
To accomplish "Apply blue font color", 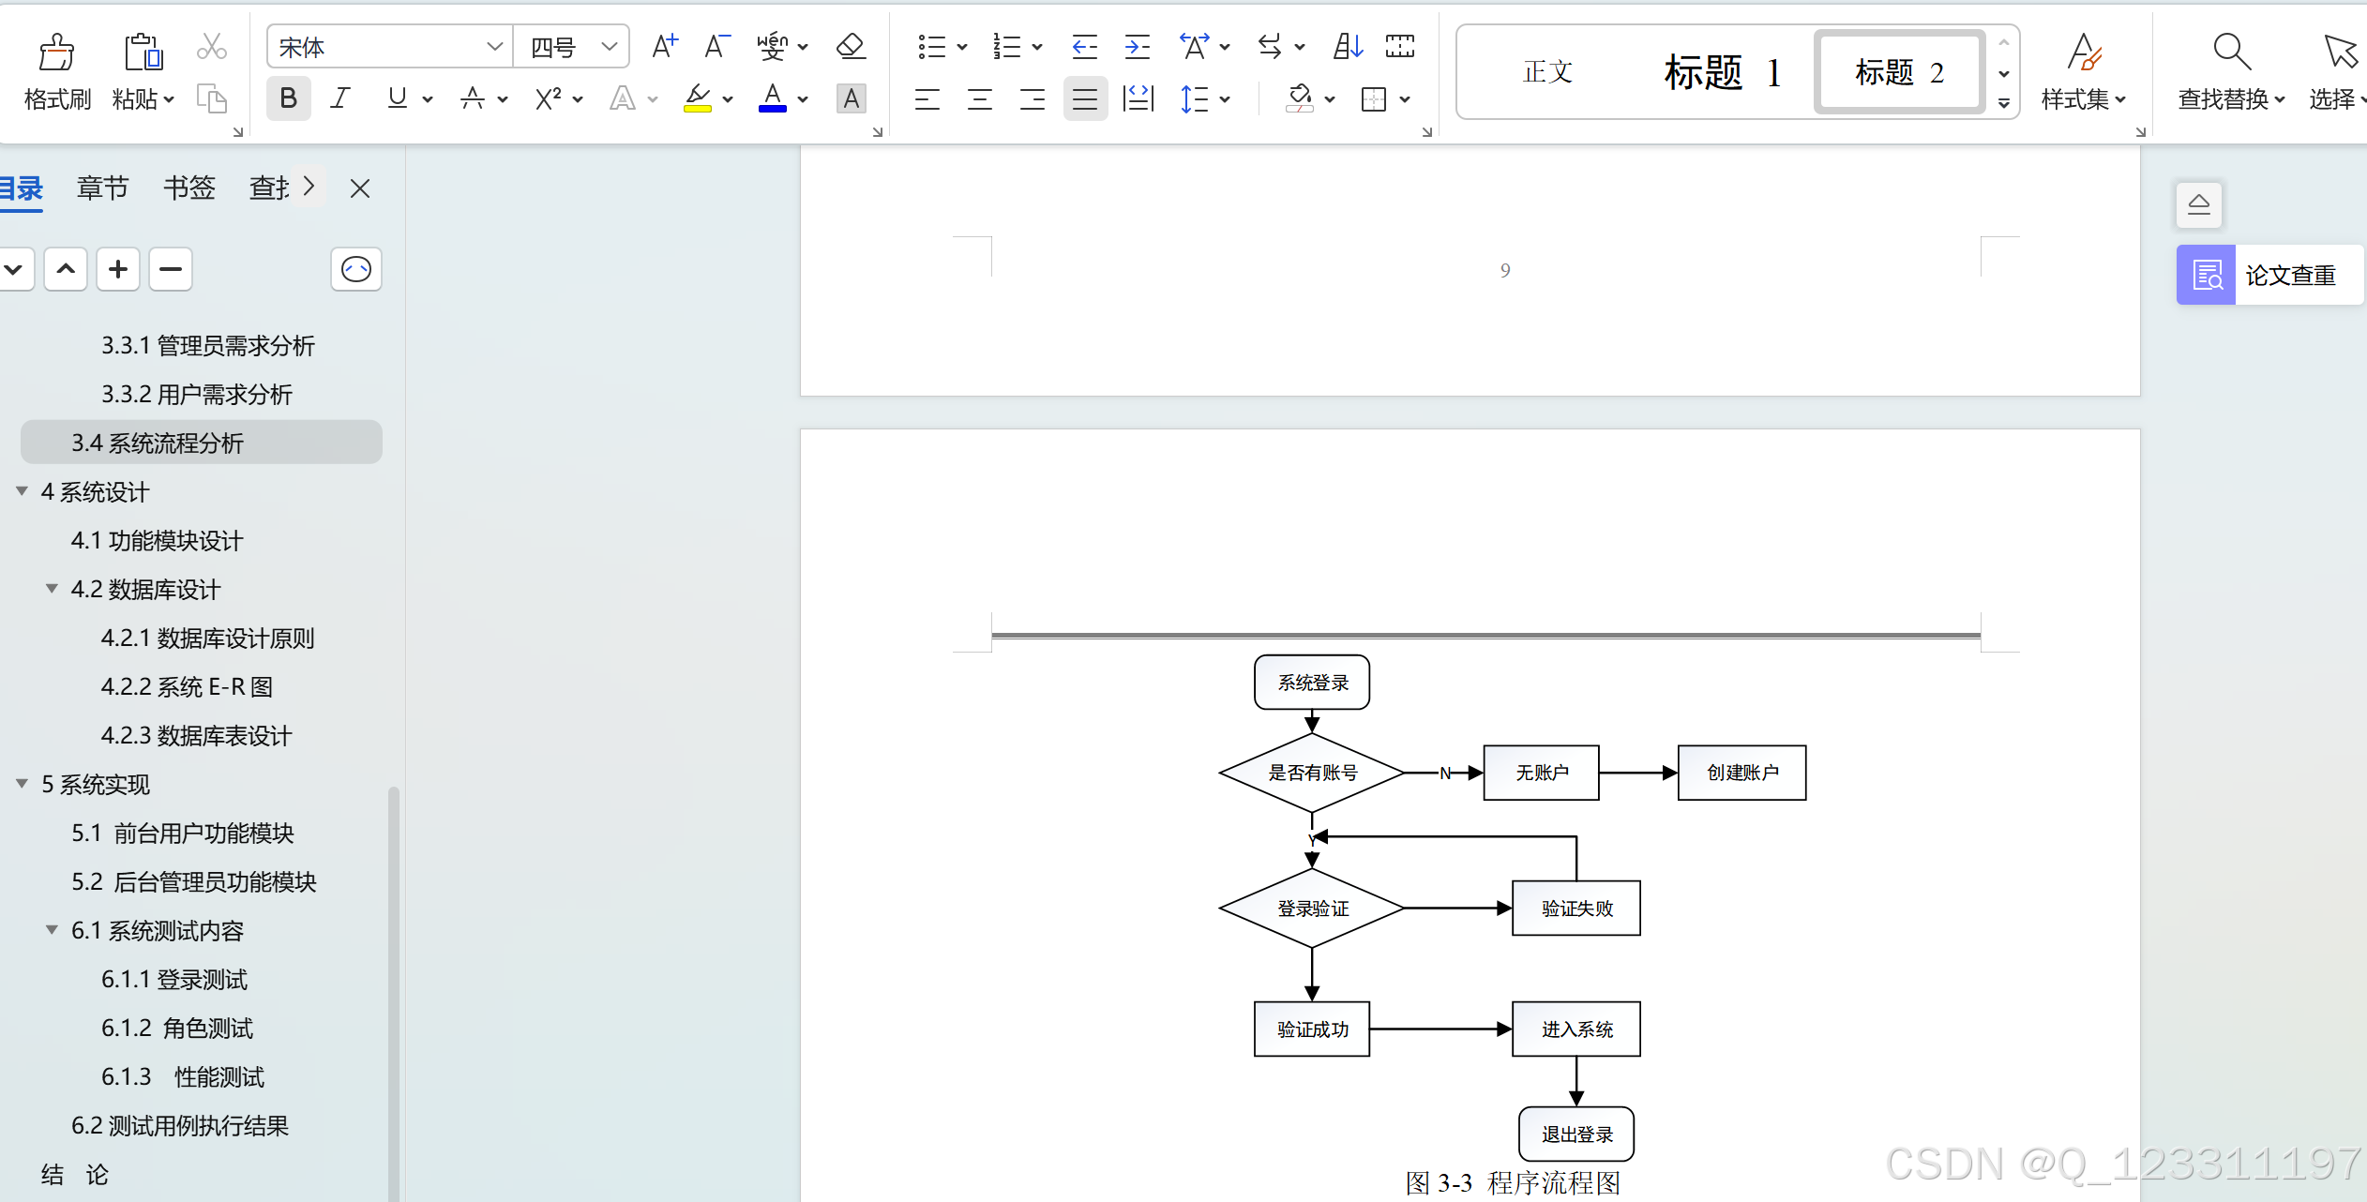I will [773, 98].
